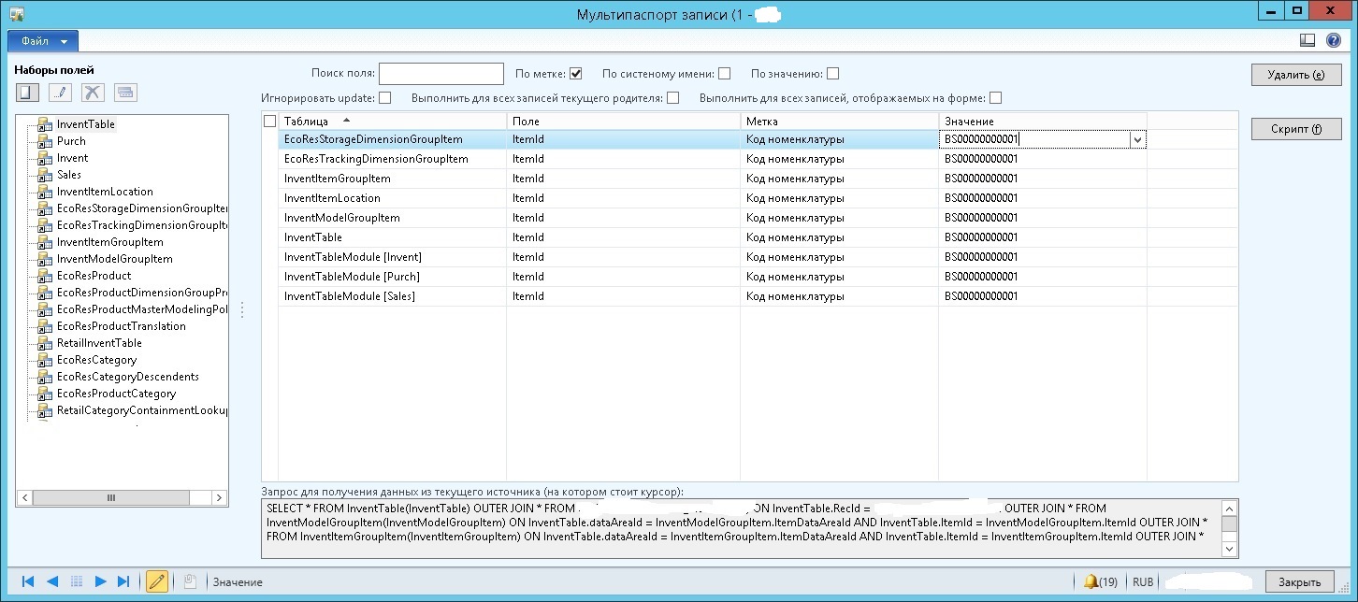Open value dropdown for EcoResStorageDimensionGroupItem row
The image size is (1358, 602).
[1137, 139]
